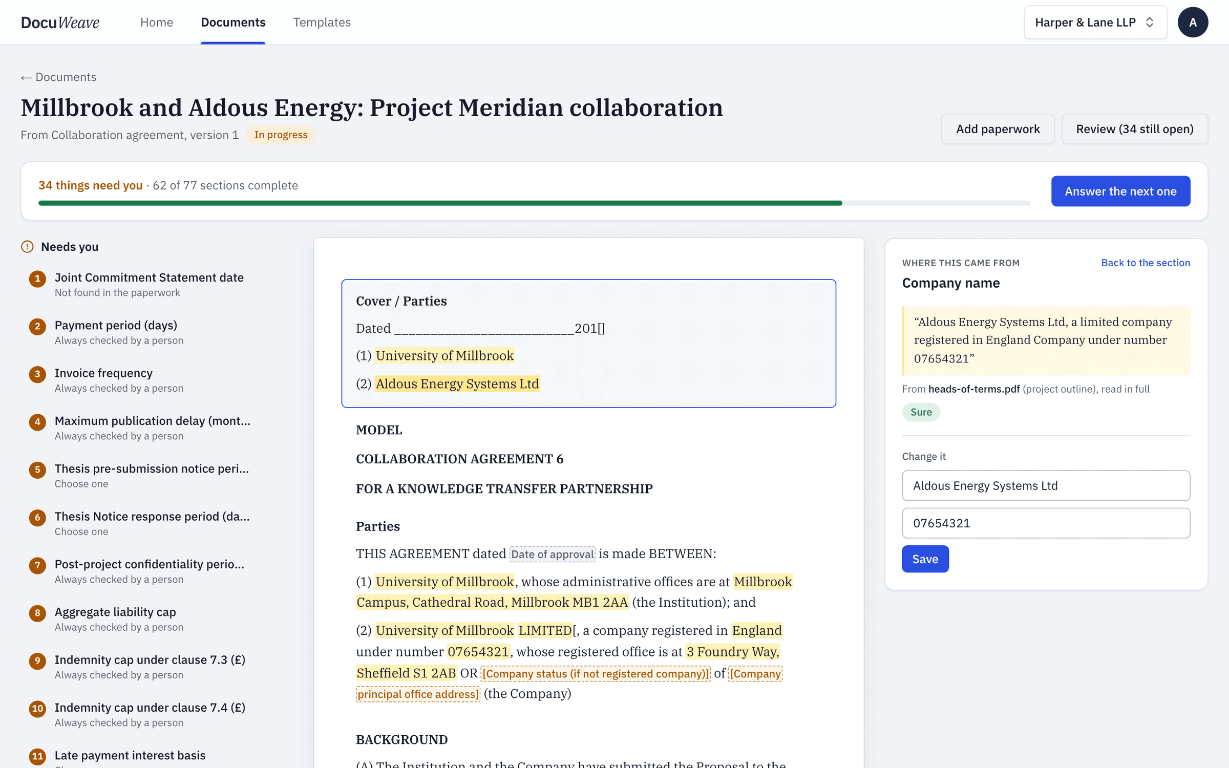Screen dimensions: 1229x768
Task: Click highlighted University of Millbrook on cover
Action: 444,356
